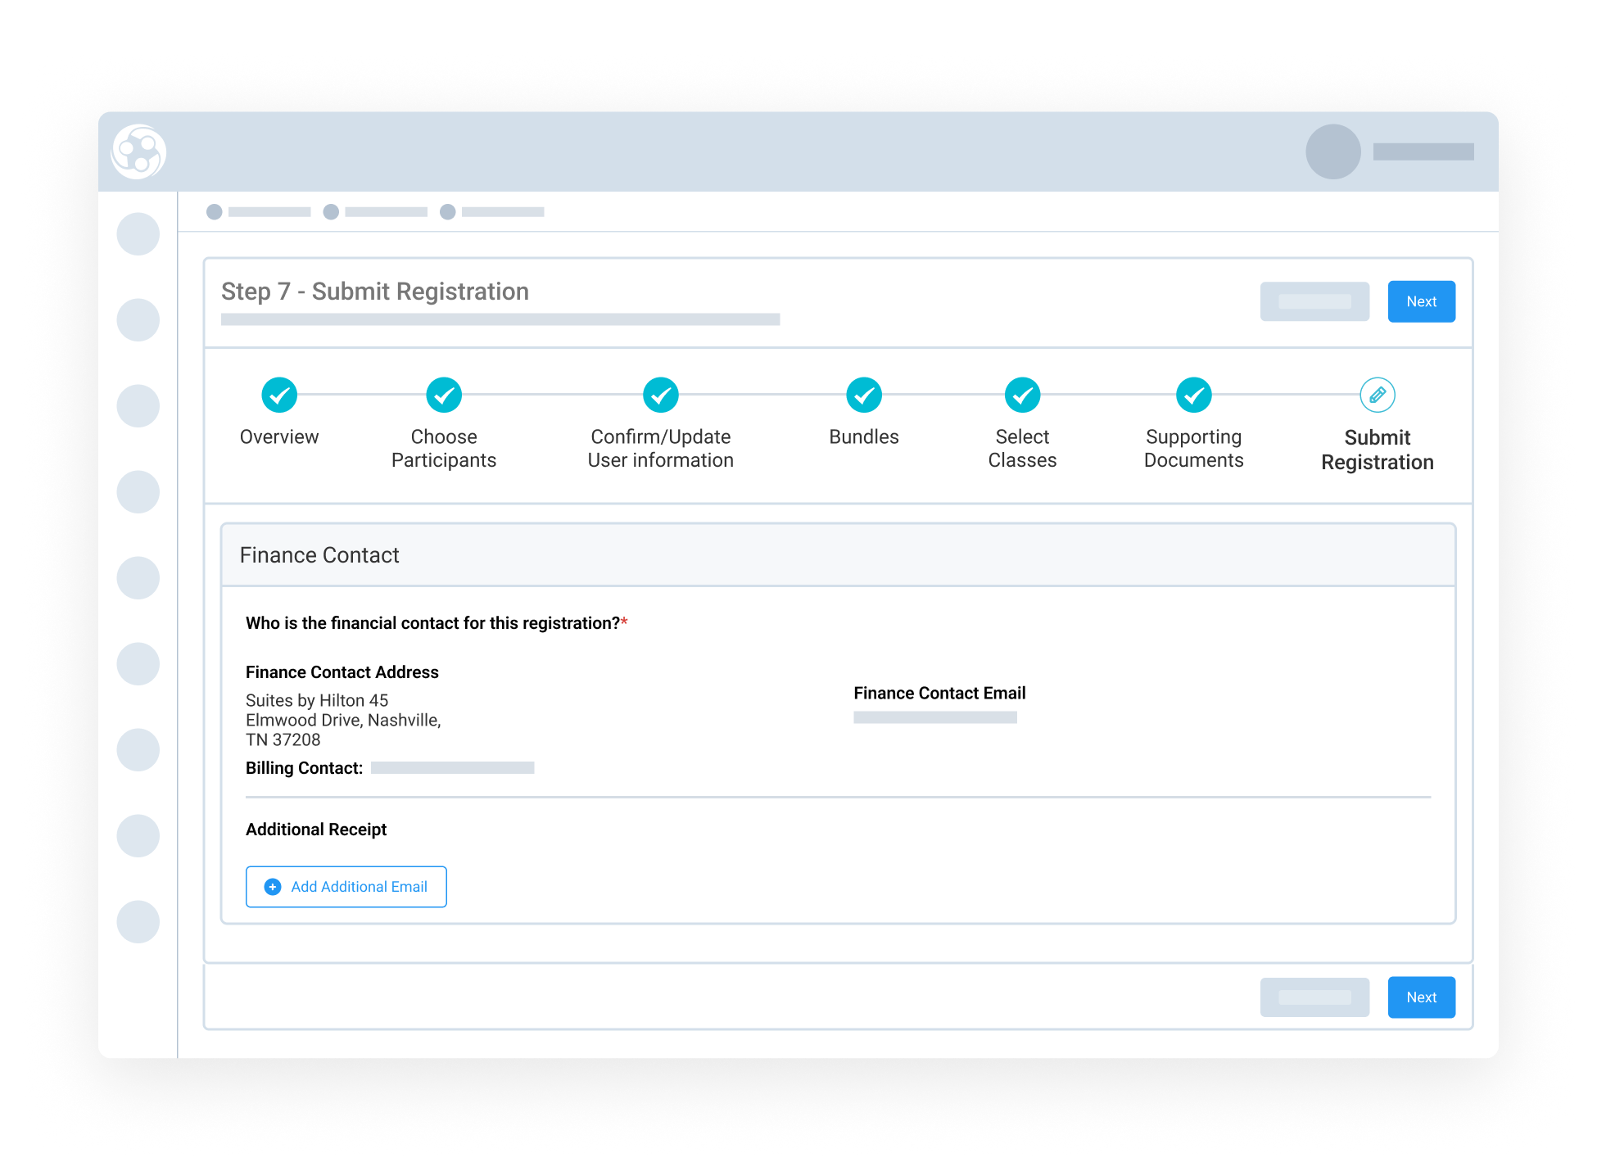1597x1171 pixels.
Task: Click the Finance Contact section header
Action: point(839,555)
